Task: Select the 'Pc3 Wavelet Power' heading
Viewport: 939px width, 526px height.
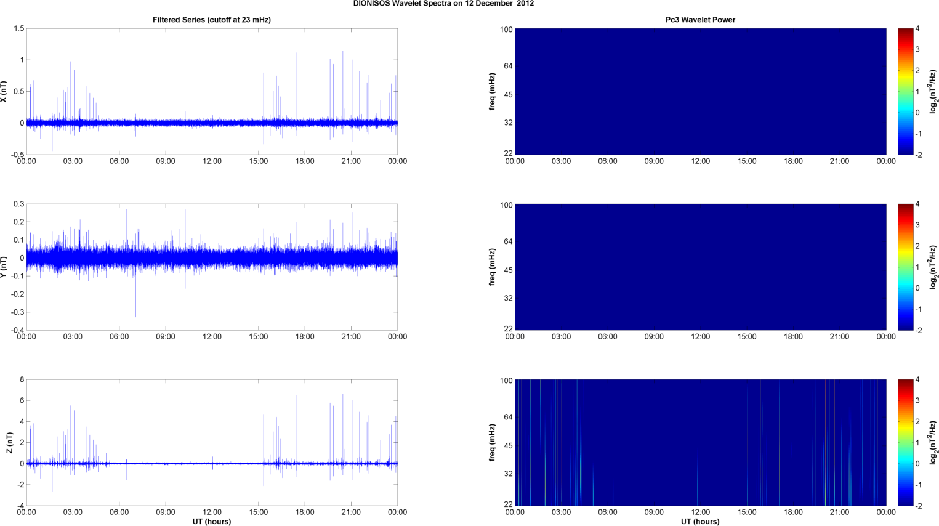Action: pos(700,20)
